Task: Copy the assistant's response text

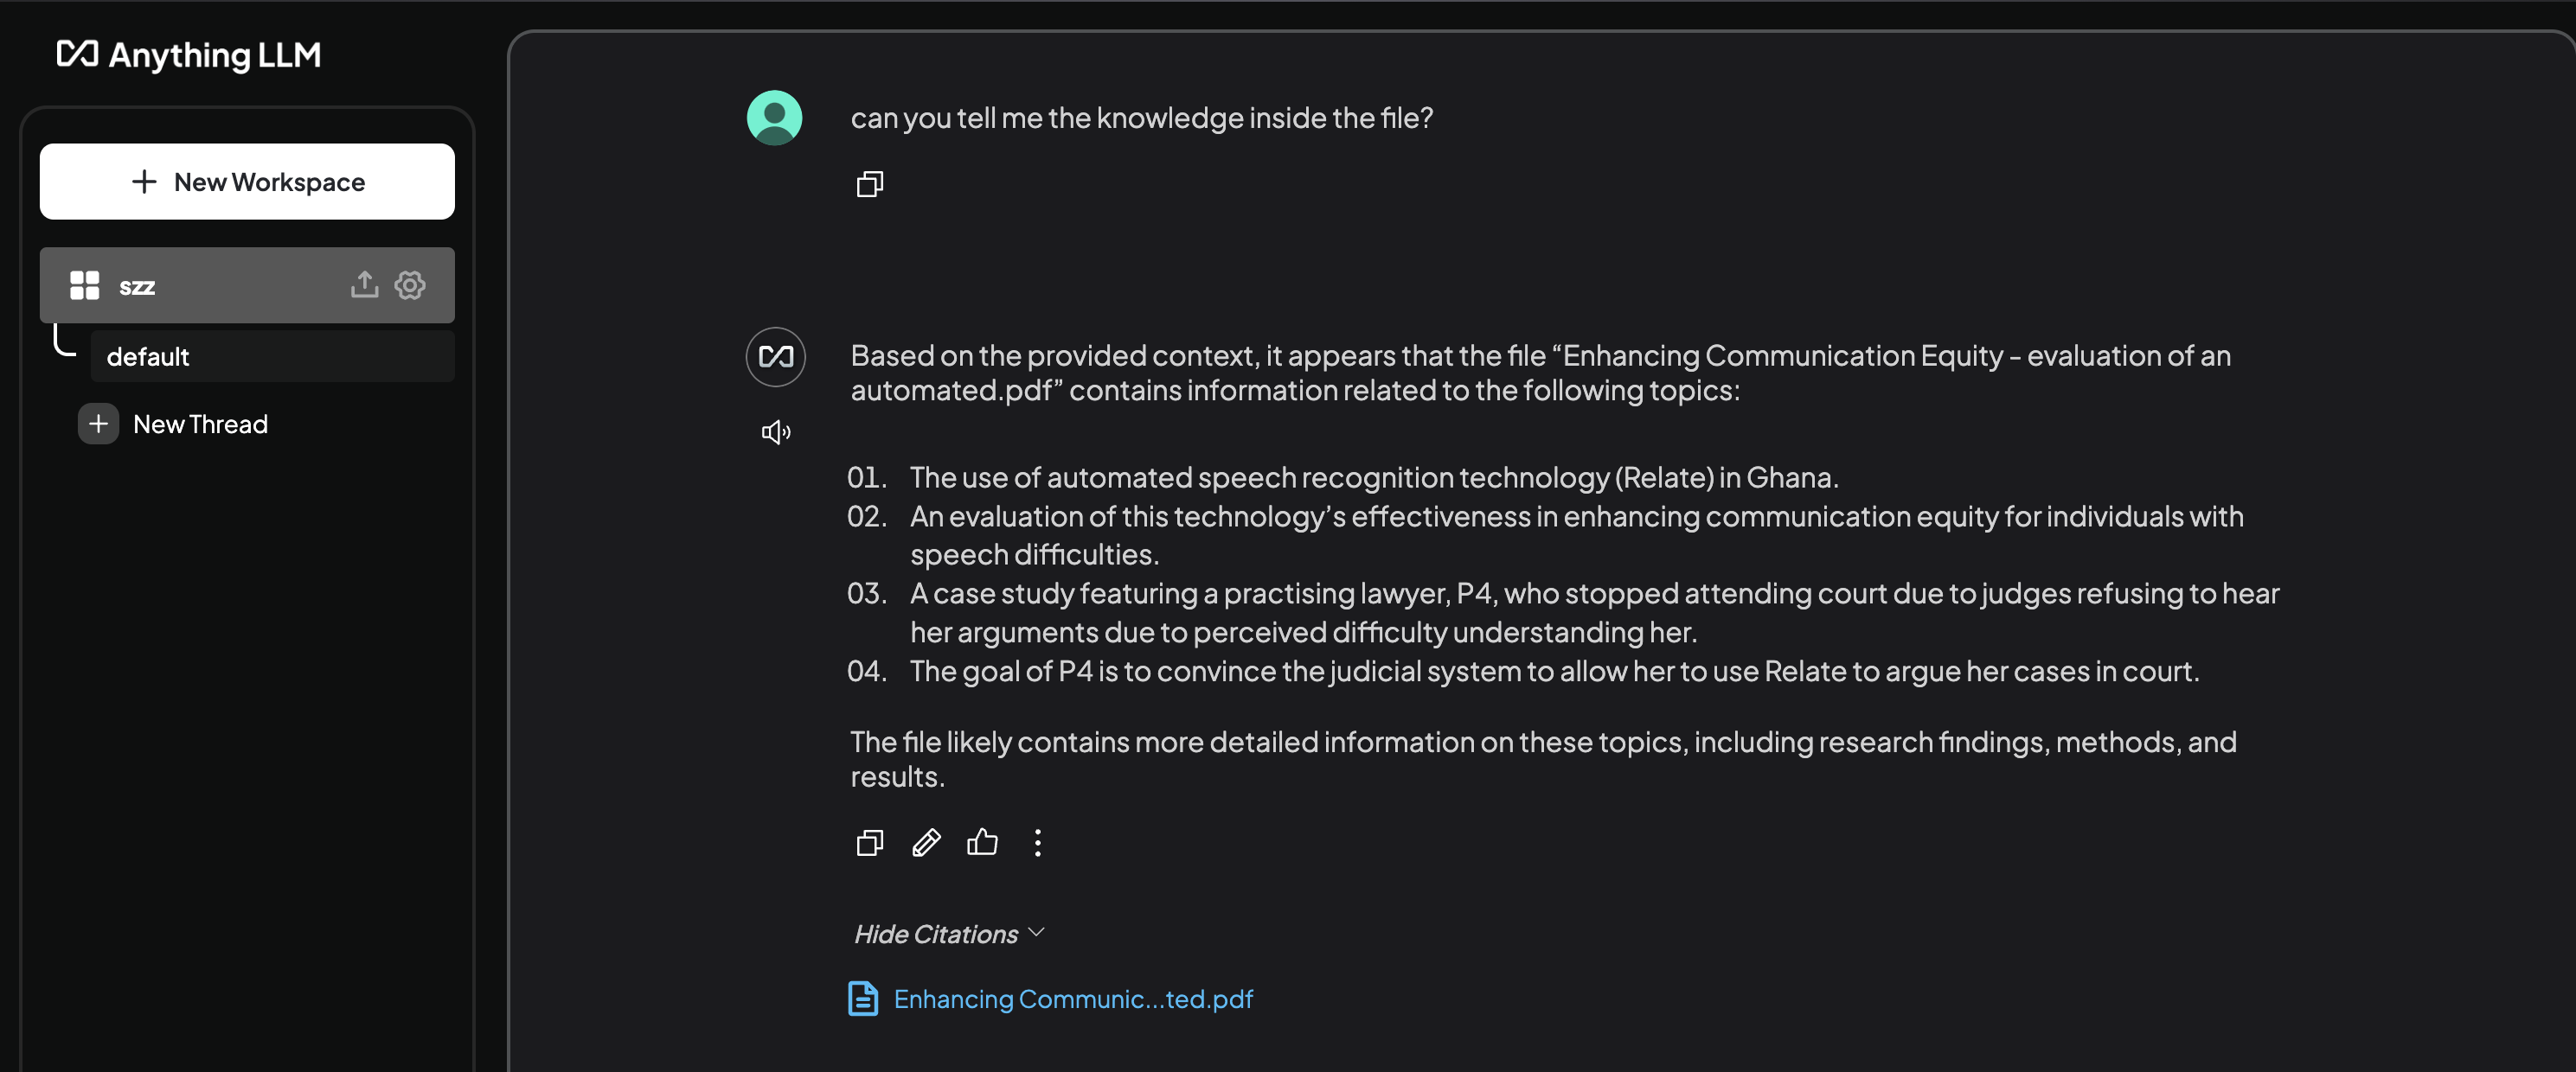Action: tap(869, 843)
